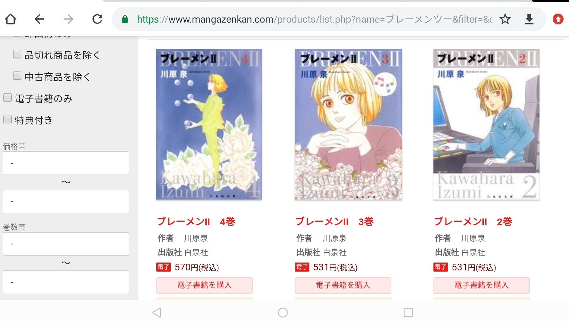The height and width of the screenshot is (321, 569).
Task: Open the lower 価格帯 minimum dropdown
Action: [66, 163]
